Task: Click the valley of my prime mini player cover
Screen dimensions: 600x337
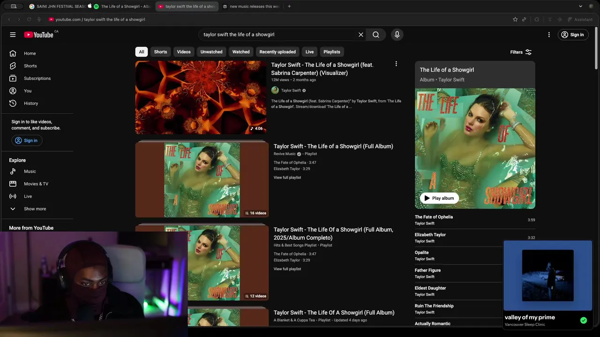Action: click(x=547, y=275)
